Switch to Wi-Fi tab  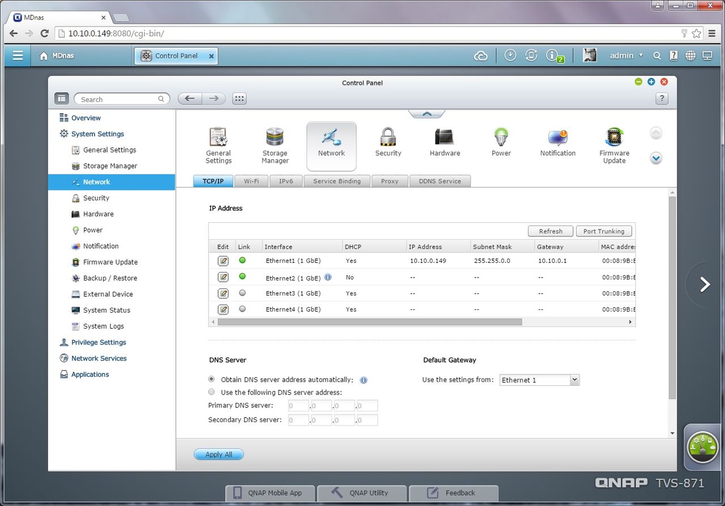[251, 181]
